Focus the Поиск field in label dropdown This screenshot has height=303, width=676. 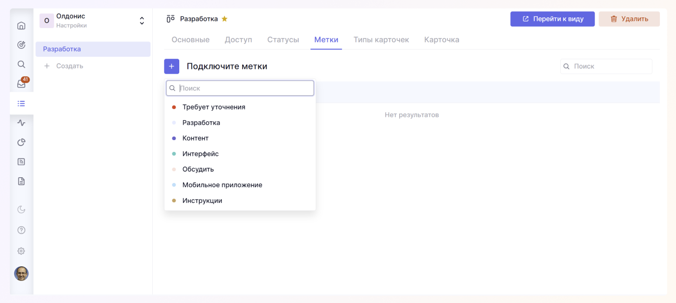pyautogui.click(x=245, y=88)
